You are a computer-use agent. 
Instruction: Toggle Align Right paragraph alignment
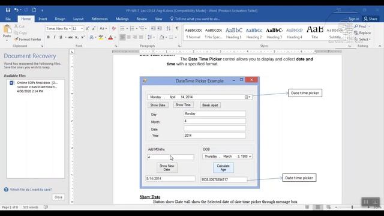coord(135,37)
